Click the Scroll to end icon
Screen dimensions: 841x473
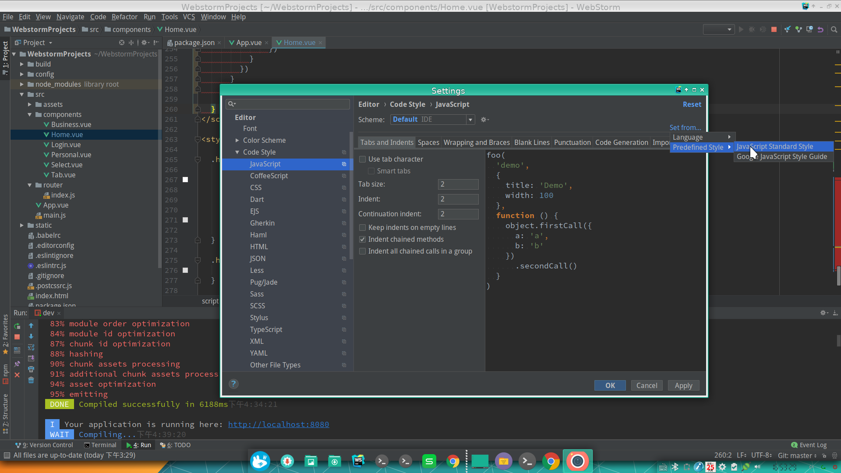tap(31, 358)
